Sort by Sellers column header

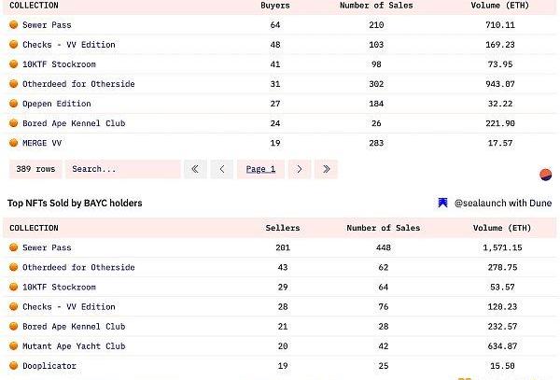click(283, 228)
